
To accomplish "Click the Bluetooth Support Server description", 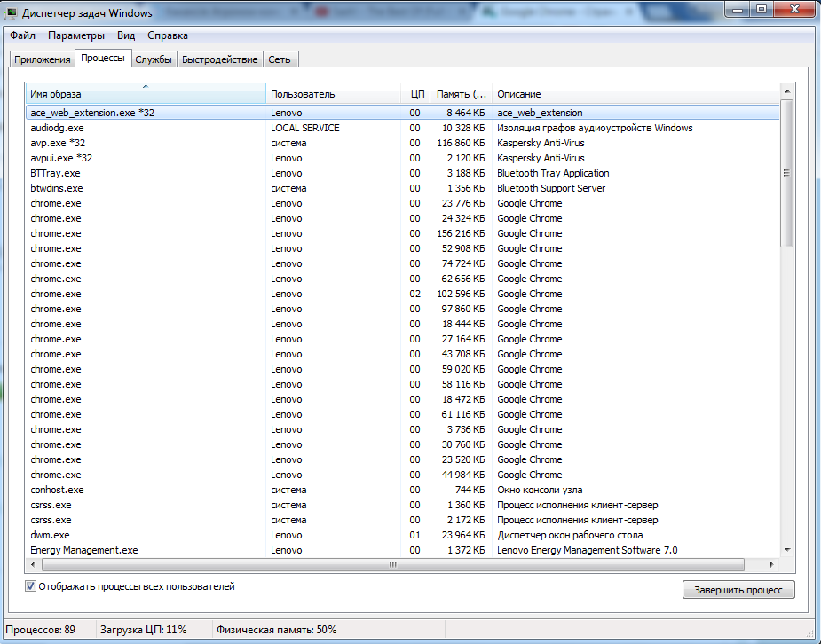I will click(x=551, y=188).
